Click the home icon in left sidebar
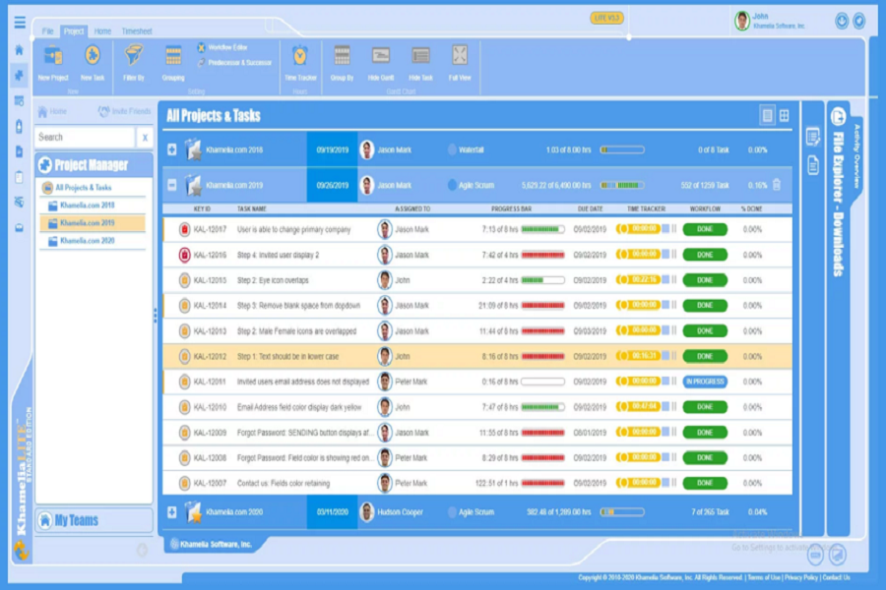Screen dimensions: 886x590 pyautogui.click(x=20, y=50)
